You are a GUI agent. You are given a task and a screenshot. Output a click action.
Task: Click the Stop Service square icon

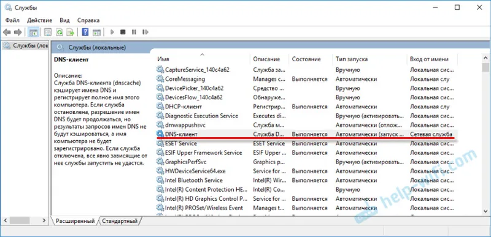123,32
